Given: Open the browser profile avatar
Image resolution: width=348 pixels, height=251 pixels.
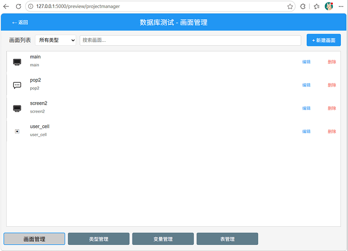Looking at the screenshot, I should (329, 6).
